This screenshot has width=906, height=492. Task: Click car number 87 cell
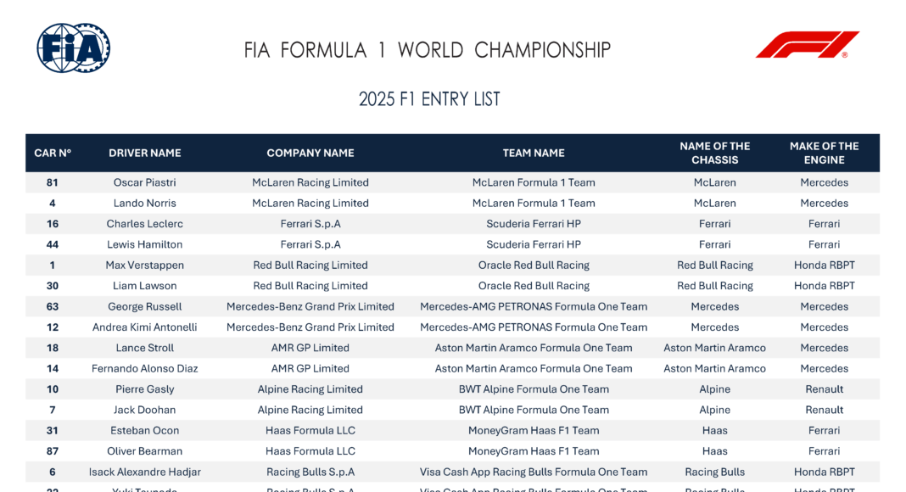pyautogui.click(x=53, y=451)
